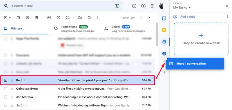232x110 pixels.
Task: Click Jon Morrow sender name
Action: click(24, 97)
